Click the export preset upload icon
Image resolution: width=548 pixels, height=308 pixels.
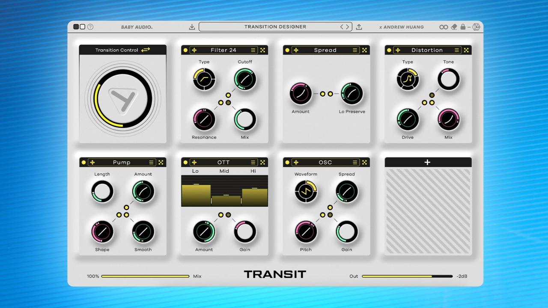coord(359,27)
